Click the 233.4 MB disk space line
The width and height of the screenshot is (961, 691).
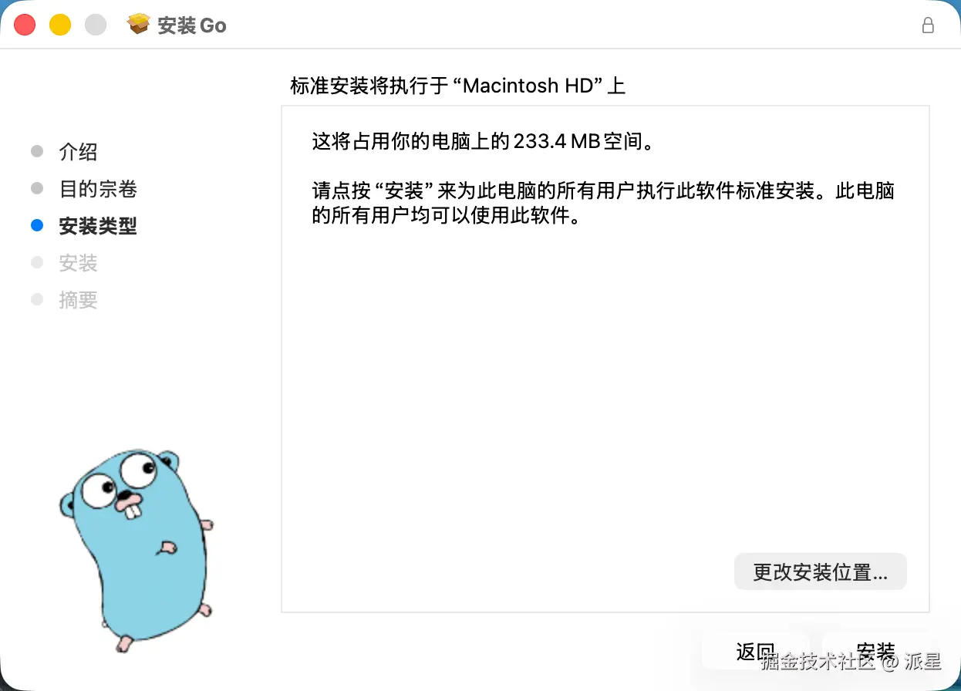point(483,141)
